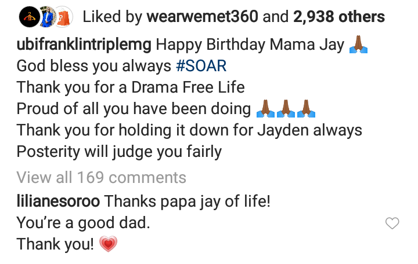
Task: Show the 2,938 others who liked
Action: [x=339, y=17]
